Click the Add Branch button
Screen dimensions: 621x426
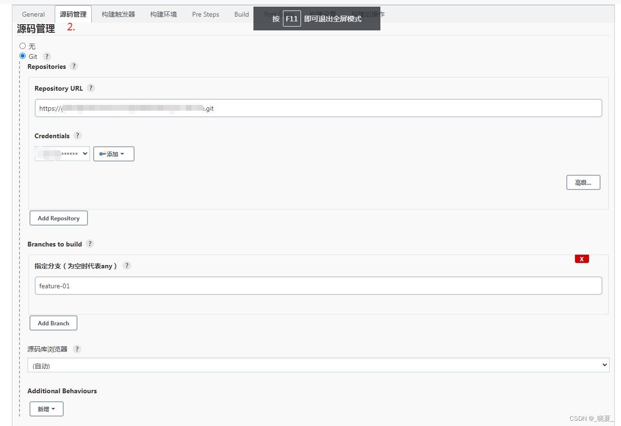pyautogui.click(x=53, y=323)
